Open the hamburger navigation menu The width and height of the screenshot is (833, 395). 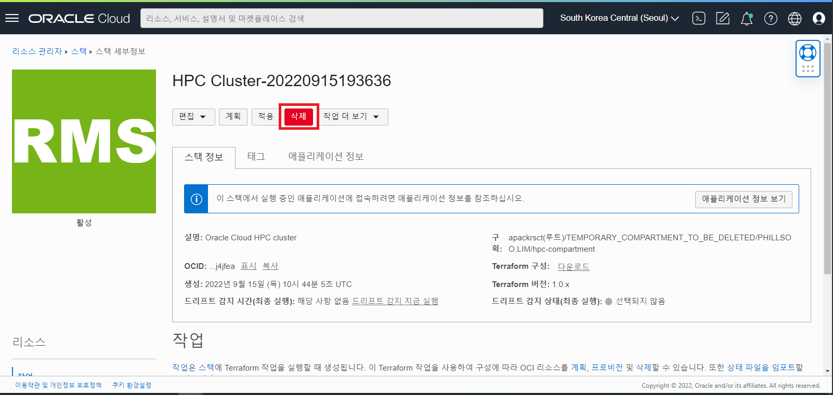[x=12, y=18]
